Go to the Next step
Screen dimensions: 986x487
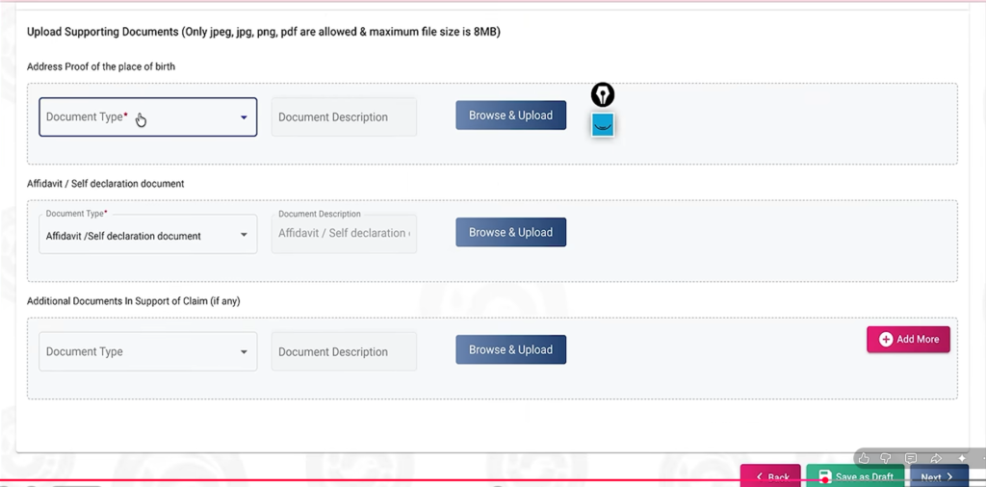point(940,476)
